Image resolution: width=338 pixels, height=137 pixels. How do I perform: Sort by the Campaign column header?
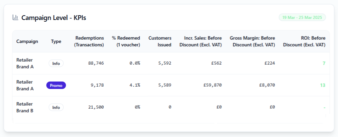click(27, 41)
